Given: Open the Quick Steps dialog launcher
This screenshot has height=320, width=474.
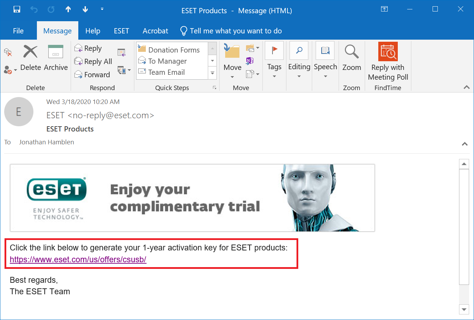Looking at the screenshot, I should click(214, 88).
